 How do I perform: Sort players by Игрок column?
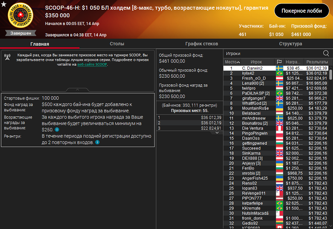tap(256, 62)
